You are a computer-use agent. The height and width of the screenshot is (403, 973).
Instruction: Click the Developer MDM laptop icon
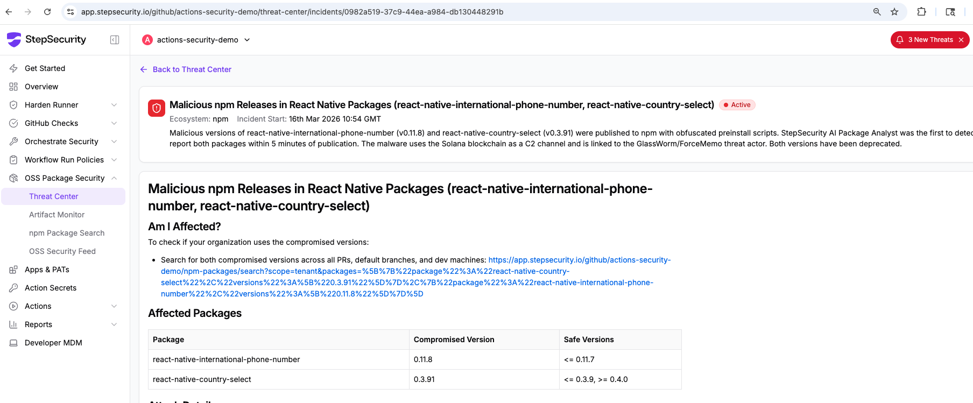13,343
